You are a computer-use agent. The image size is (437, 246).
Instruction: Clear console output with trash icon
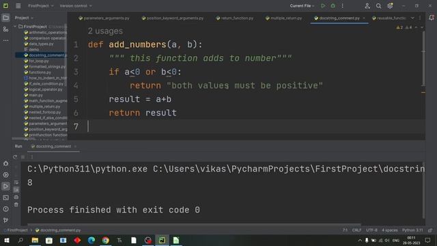(x=16, y=205)
